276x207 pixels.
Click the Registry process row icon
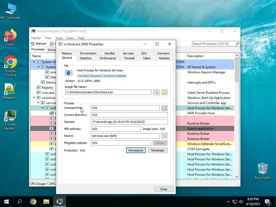[x=39, y=88]
